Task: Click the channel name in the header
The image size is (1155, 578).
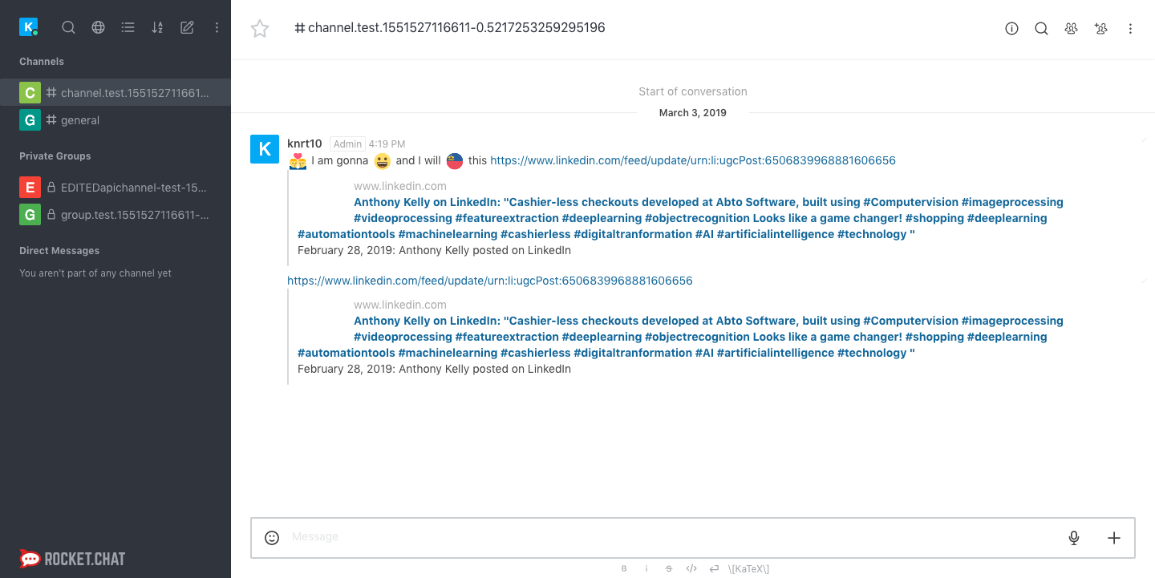Action: point(456,28)
